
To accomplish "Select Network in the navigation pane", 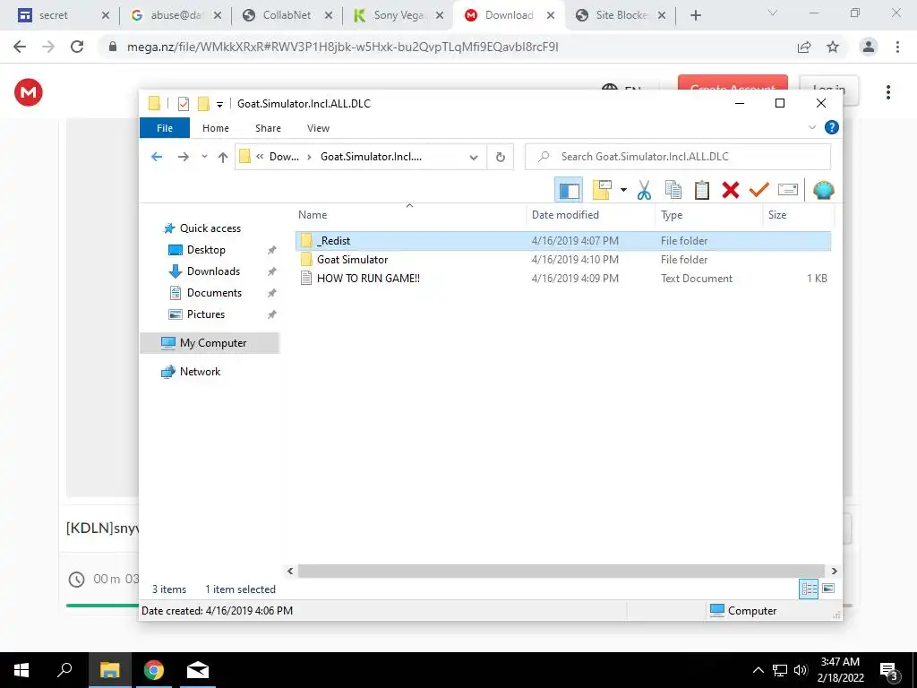I will (200, 372).
